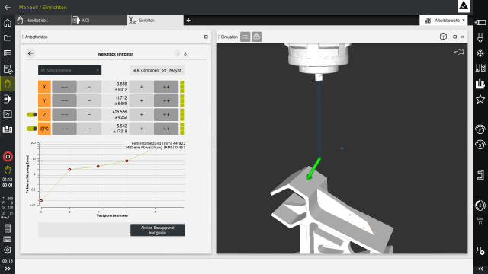Toggle the Z axis switch
This screenshot has width=488, height=274.
32,115
